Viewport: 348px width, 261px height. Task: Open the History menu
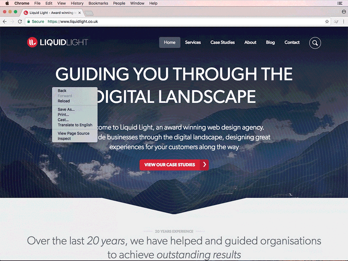[77, 3]
